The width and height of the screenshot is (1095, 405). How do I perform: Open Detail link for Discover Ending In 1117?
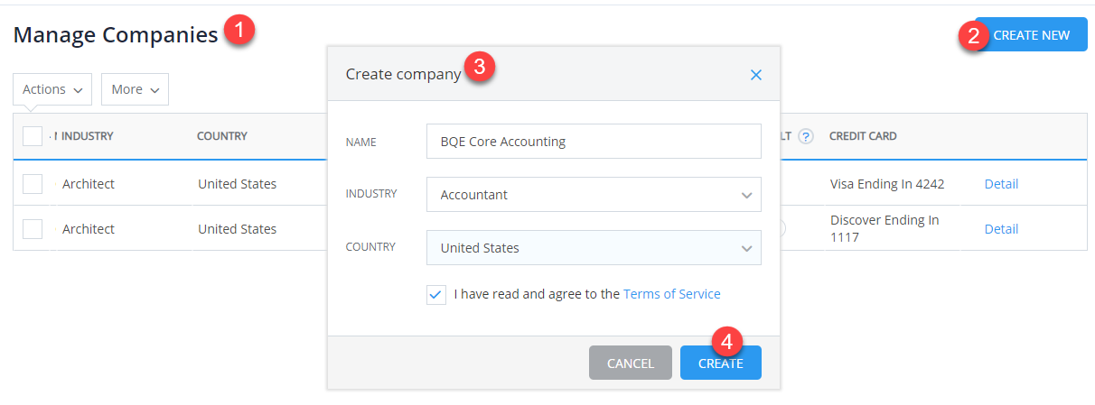coord(1001,229)
